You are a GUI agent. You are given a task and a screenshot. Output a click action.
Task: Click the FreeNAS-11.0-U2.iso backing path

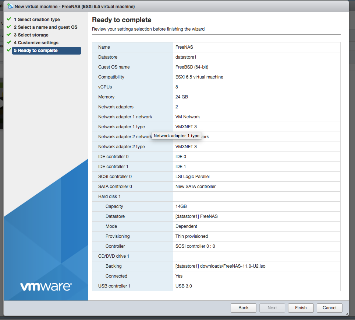tap(220, 266)
